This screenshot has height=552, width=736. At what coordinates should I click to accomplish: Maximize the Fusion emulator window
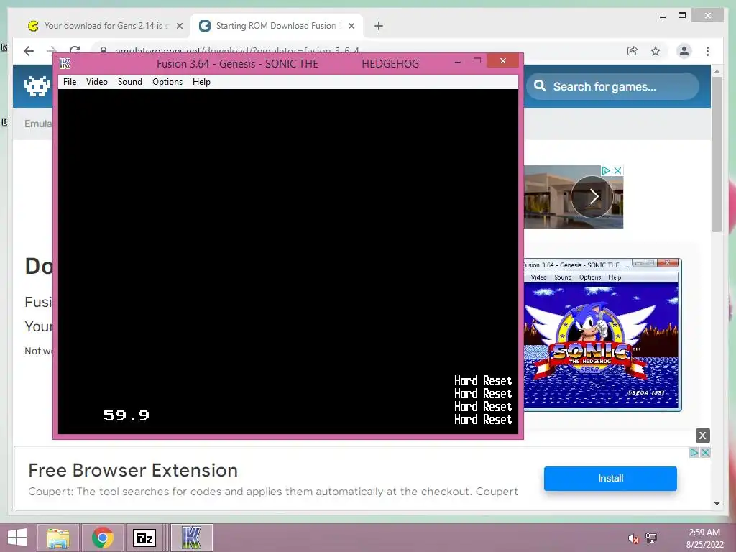tap(477, 60)
